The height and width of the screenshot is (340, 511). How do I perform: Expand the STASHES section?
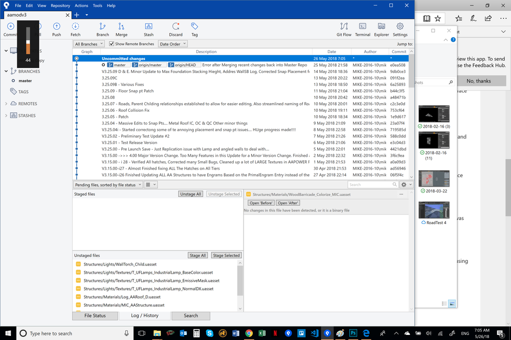coord(6,115)
